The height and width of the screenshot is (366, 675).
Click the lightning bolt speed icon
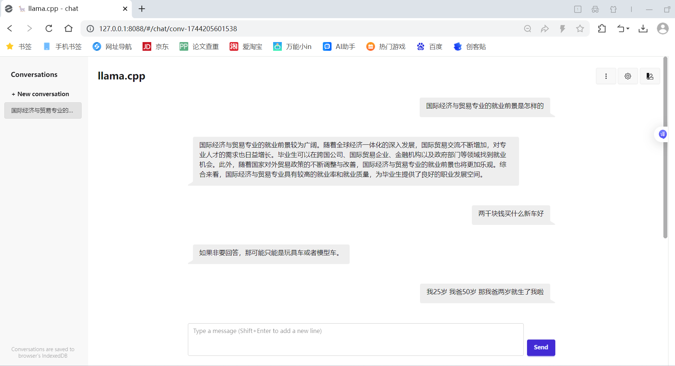coord(563,29)
